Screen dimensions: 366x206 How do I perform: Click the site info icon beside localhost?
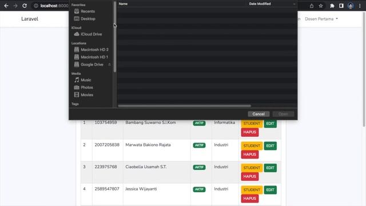coord(35,6)
